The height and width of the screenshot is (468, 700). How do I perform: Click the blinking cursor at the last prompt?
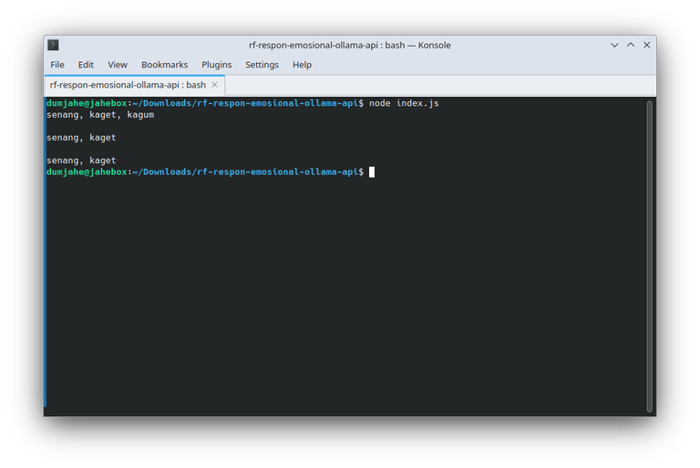coord(372,172)
